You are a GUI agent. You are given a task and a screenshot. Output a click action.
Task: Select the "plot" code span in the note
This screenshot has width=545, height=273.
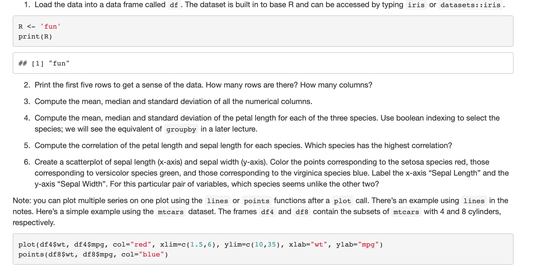pyautogui.click(x=343, y=201)
